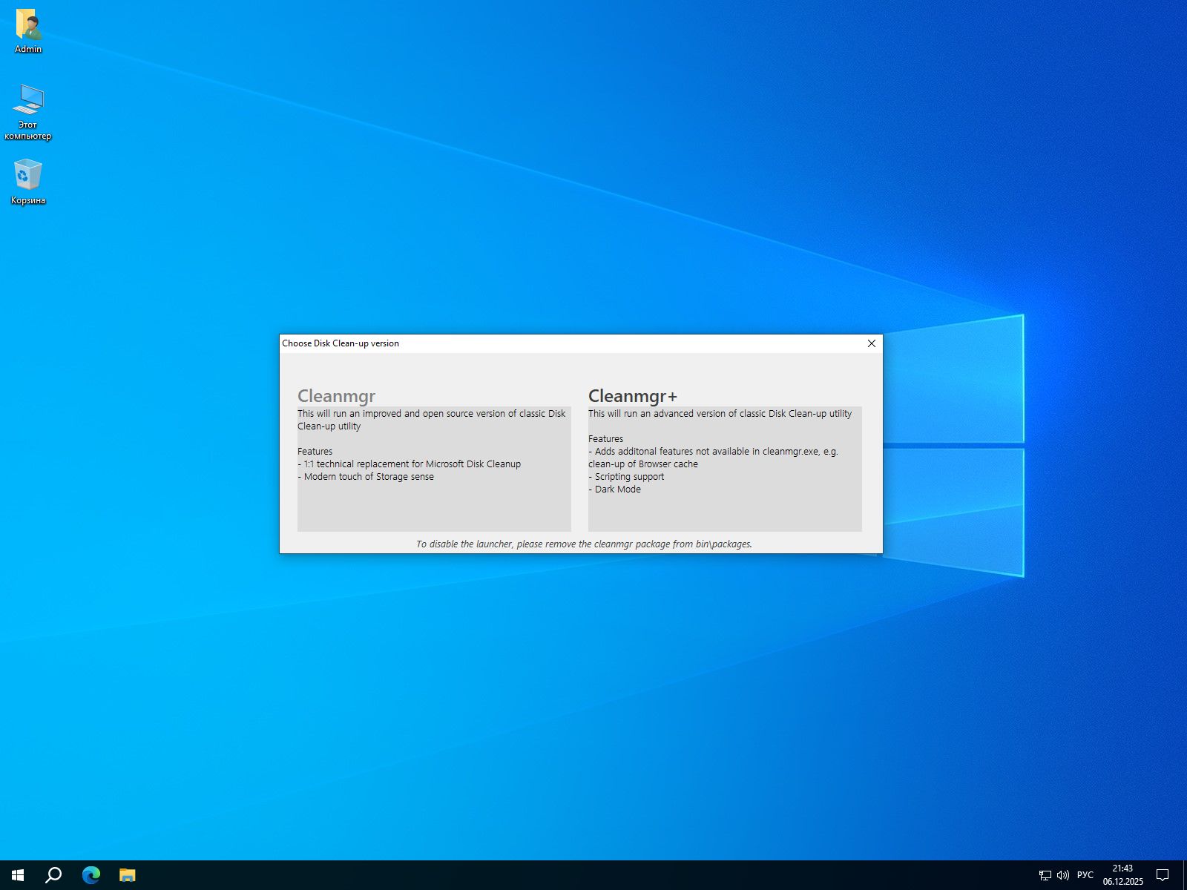Switch input language via РУС indicator
This screenshot has height=890, width=1187.
click(x=1085, y=875)
